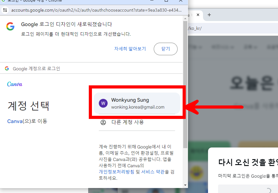278x193 pixels.
Task: Click the 계정 선택 heading
Action: pyautogui.click(x=28, y=106)
